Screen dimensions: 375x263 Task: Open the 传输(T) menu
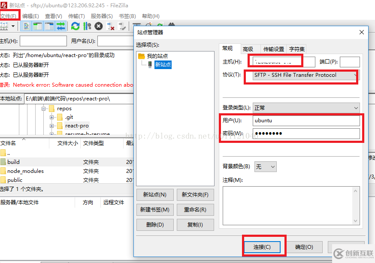(x=76, y=16)
